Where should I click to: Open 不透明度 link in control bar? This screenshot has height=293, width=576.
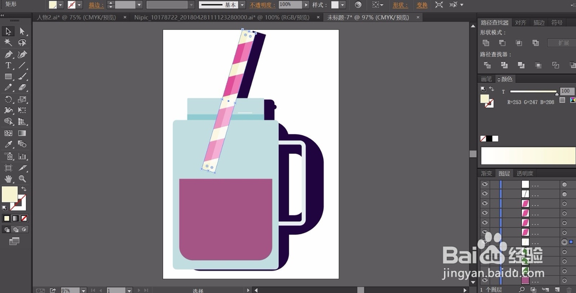tap(263, 5)
